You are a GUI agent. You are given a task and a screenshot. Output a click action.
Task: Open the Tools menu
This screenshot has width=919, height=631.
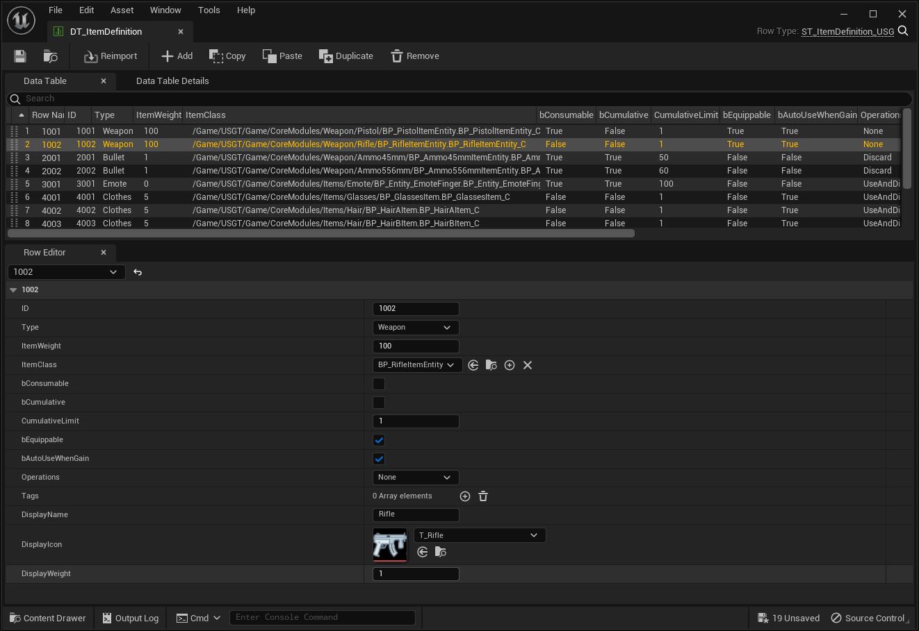(209, 10)
